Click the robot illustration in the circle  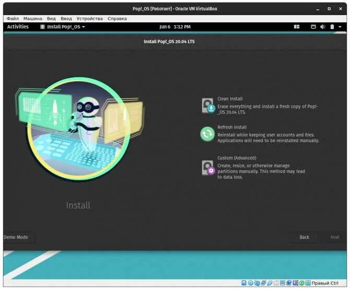pyautogui.click(x=87, y=124)
